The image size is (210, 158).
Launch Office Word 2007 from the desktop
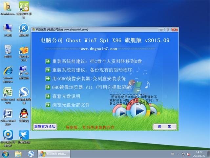coord(8,117)
